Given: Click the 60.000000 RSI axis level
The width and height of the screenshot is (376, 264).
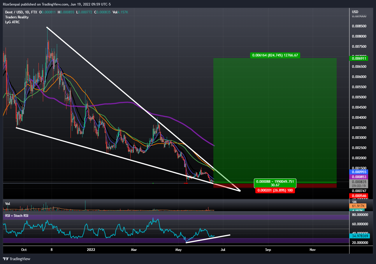Looking at the screenshot, I should point(360,224).
